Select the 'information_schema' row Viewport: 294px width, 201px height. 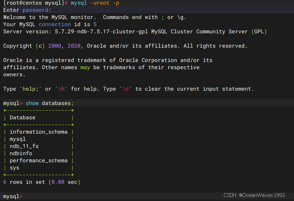coord(38,132)
